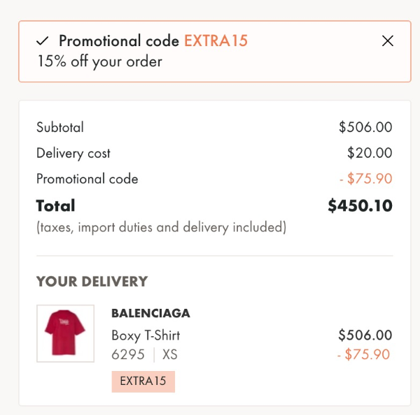The width and height of the screenshot is (420, 415).
Task: Click the Promotional code row label
Action: (87, 179)
